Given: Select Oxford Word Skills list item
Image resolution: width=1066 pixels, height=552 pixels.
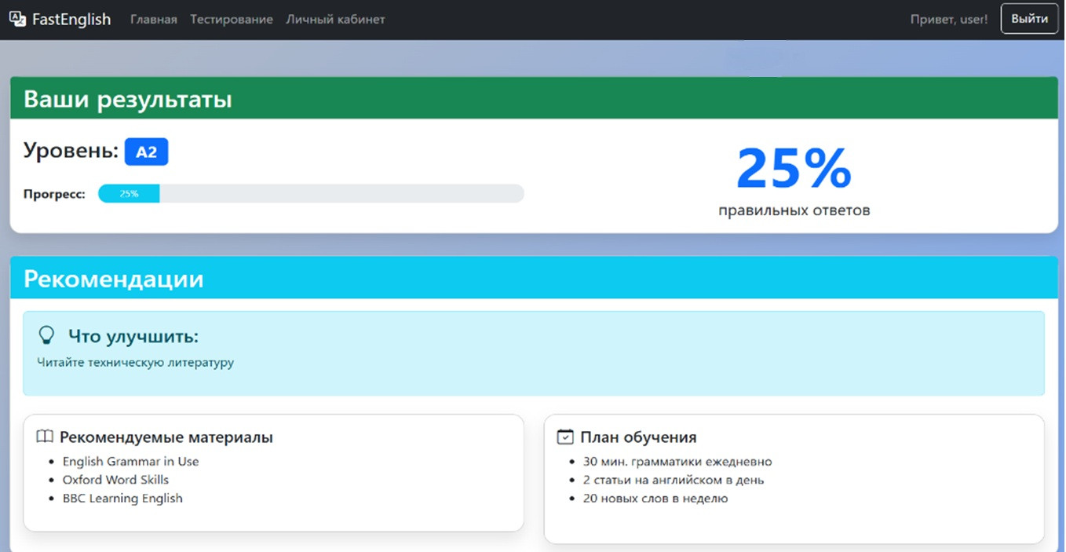Looking at the screenshot, I should click(x=115, y=480).
